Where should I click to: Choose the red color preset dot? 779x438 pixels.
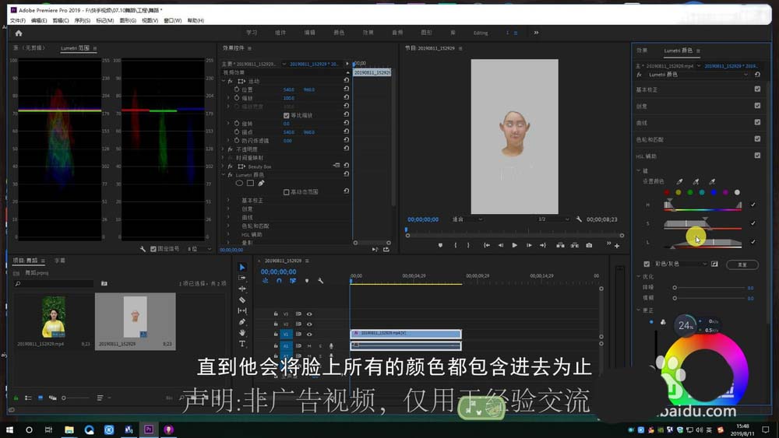pyautogui.click(x=667, y=192)
